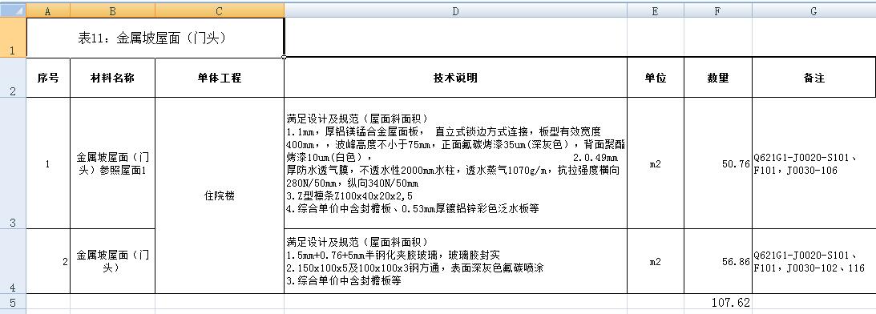This screenshot has height=314, width=876.
Task: Select the total cell 107.62
Action: point(718,302)
